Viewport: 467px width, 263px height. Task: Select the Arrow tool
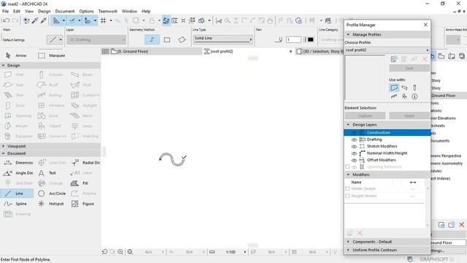coord(17,56)
